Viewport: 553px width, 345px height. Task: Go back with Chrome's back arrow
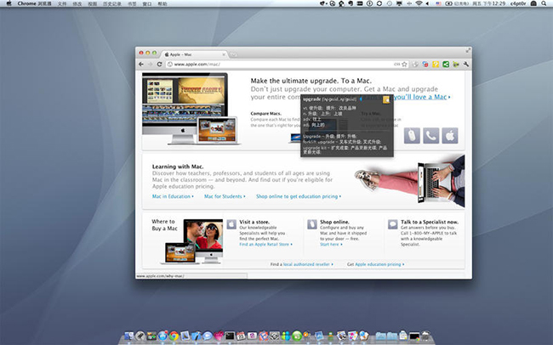coord(141,64)
